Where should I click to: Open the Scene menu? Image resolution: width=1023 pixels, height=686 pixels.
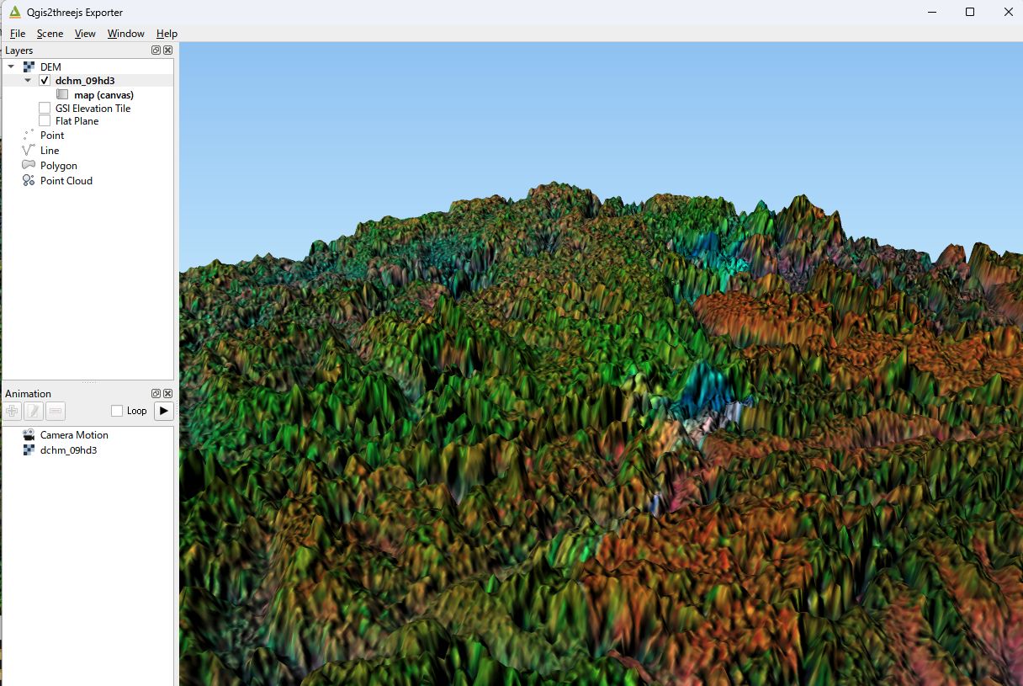(50, 34)
